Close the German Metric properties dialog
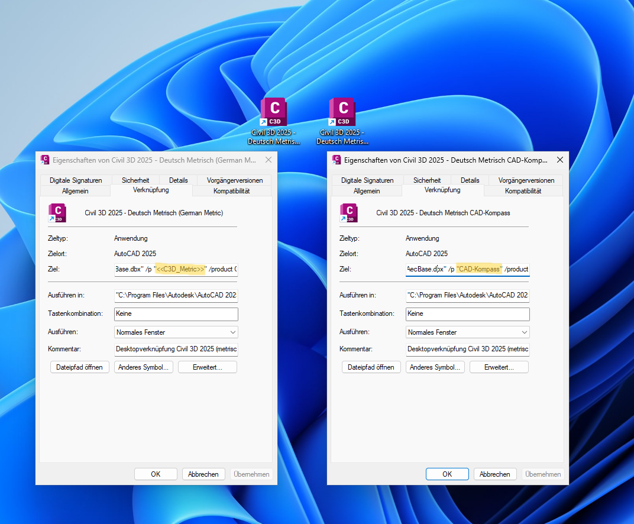This screenshot has width=634, height=524. (x=269, y=160)
